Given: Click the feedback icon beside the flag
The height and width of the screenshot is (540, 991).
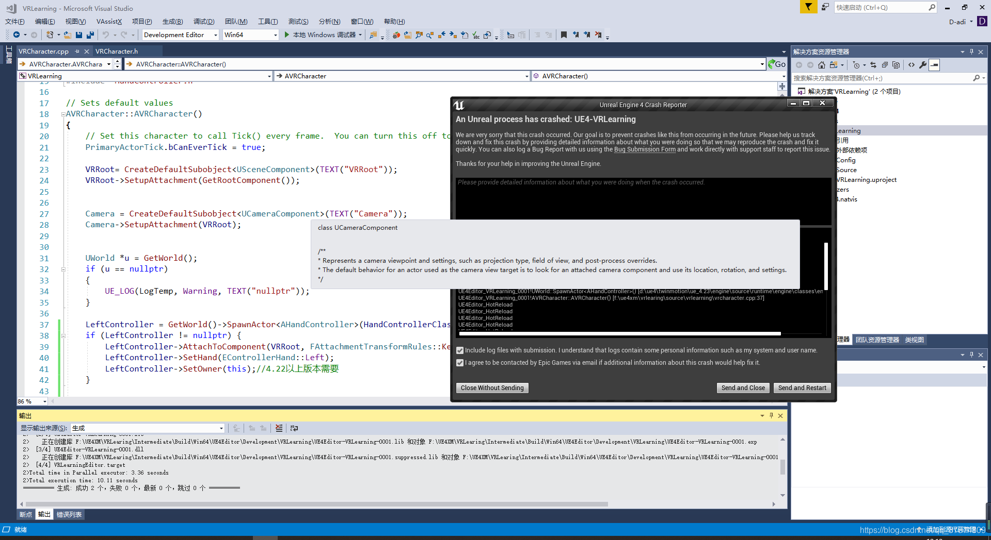Looking at the screenshot, I should click(x=825, y=7).
